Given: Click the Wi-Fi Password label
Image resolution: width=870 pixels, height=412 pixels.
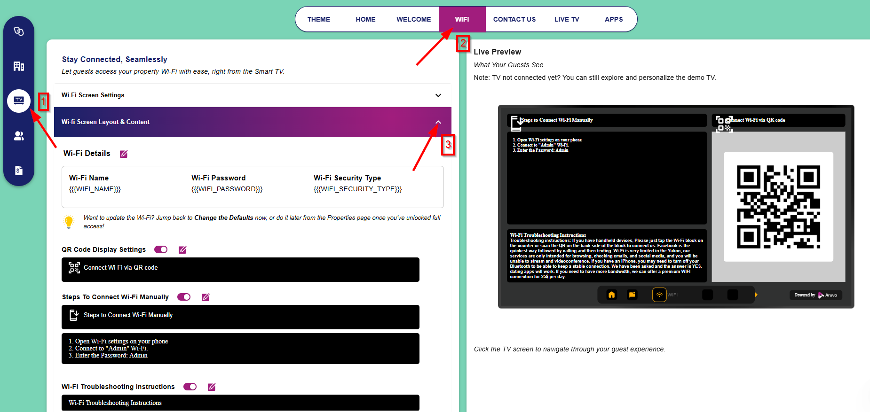Looking at the screenshot, I should [x=219, y=178].
